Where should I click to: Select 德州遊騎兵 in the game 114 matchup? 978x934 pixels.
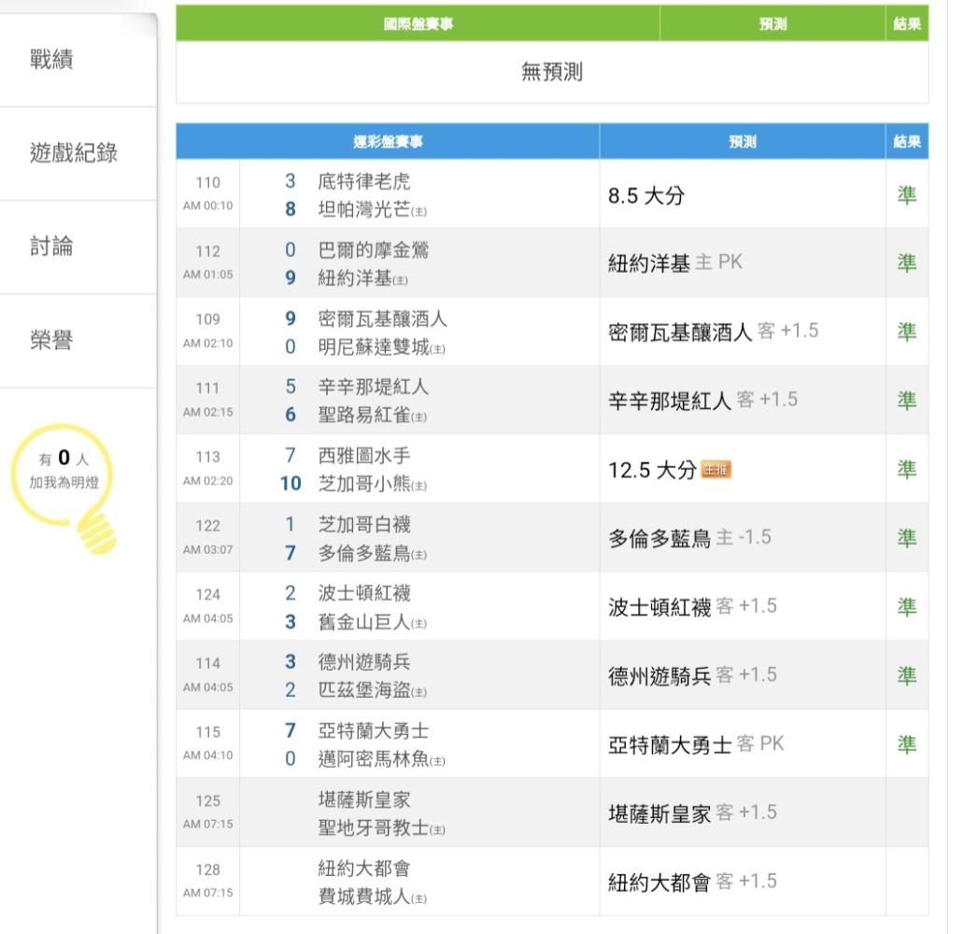tap(364, 661)
